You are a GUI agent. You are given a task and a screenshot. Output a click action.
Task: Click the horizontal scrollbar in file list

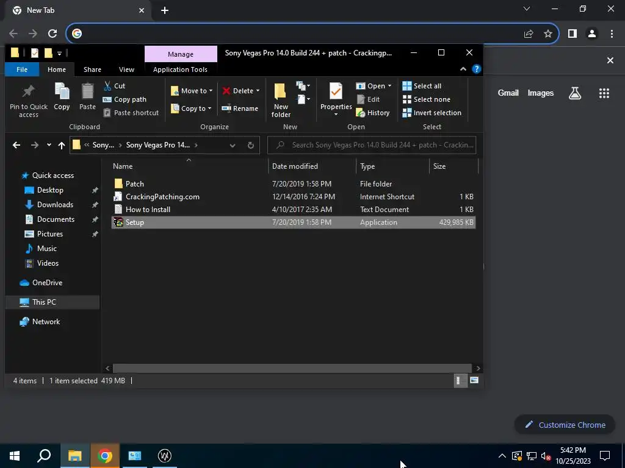(292, 368)
